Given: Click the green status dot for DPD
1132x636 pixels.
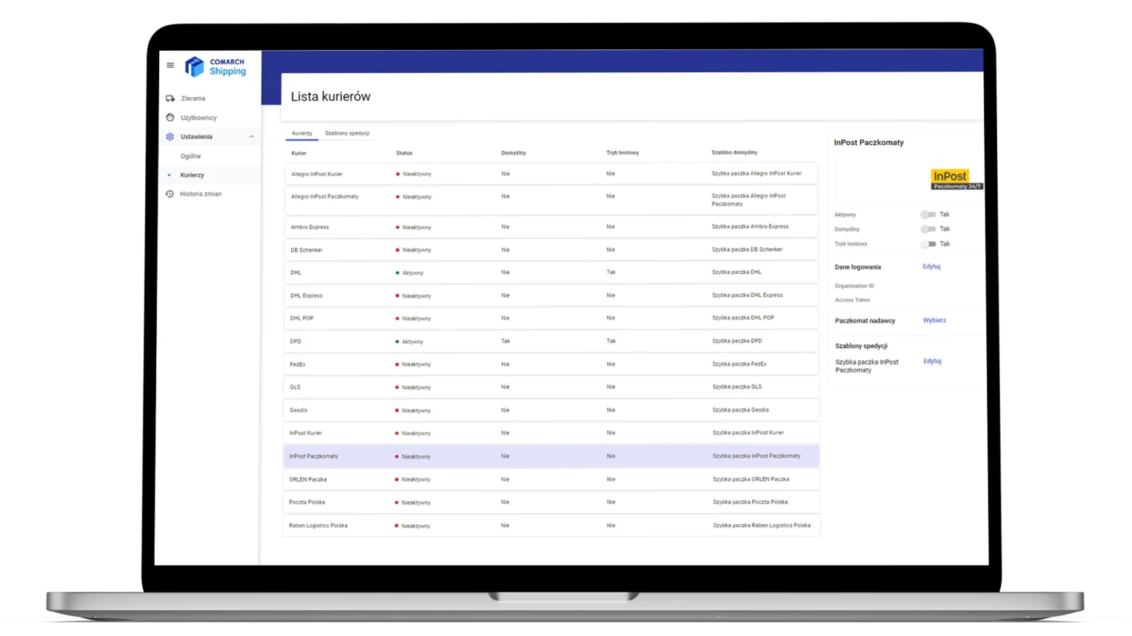Looking at the screenshot, I should point(397,342).
